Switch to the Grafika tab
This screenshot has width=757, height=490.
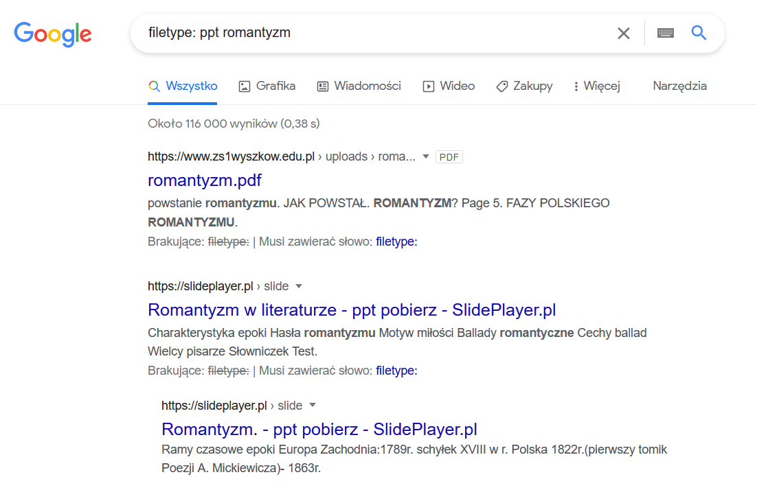click(267, 86)
